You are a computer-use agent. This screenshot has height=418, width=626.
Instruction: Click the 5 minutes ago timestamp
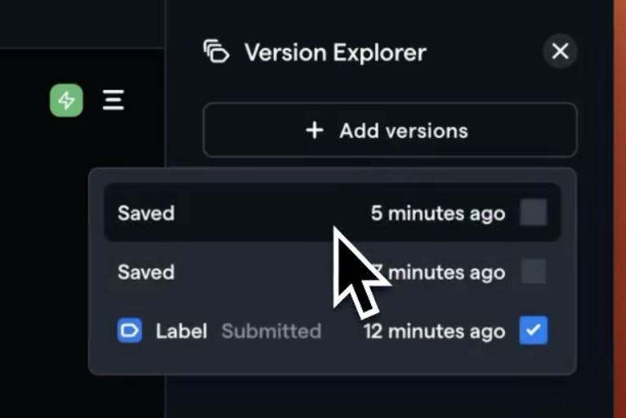click(x=438, y=213)
